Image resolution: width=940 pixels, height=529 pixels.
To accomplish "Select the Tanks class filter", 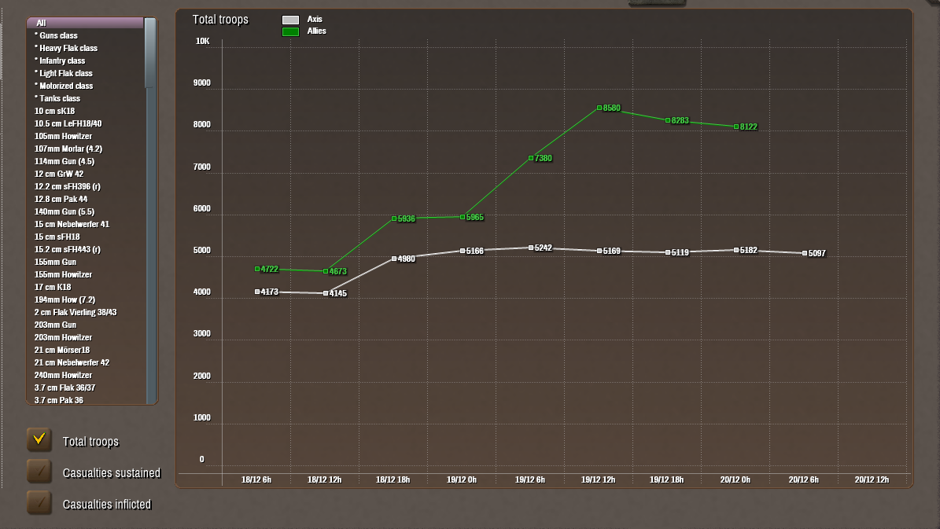I will (85, 98).
